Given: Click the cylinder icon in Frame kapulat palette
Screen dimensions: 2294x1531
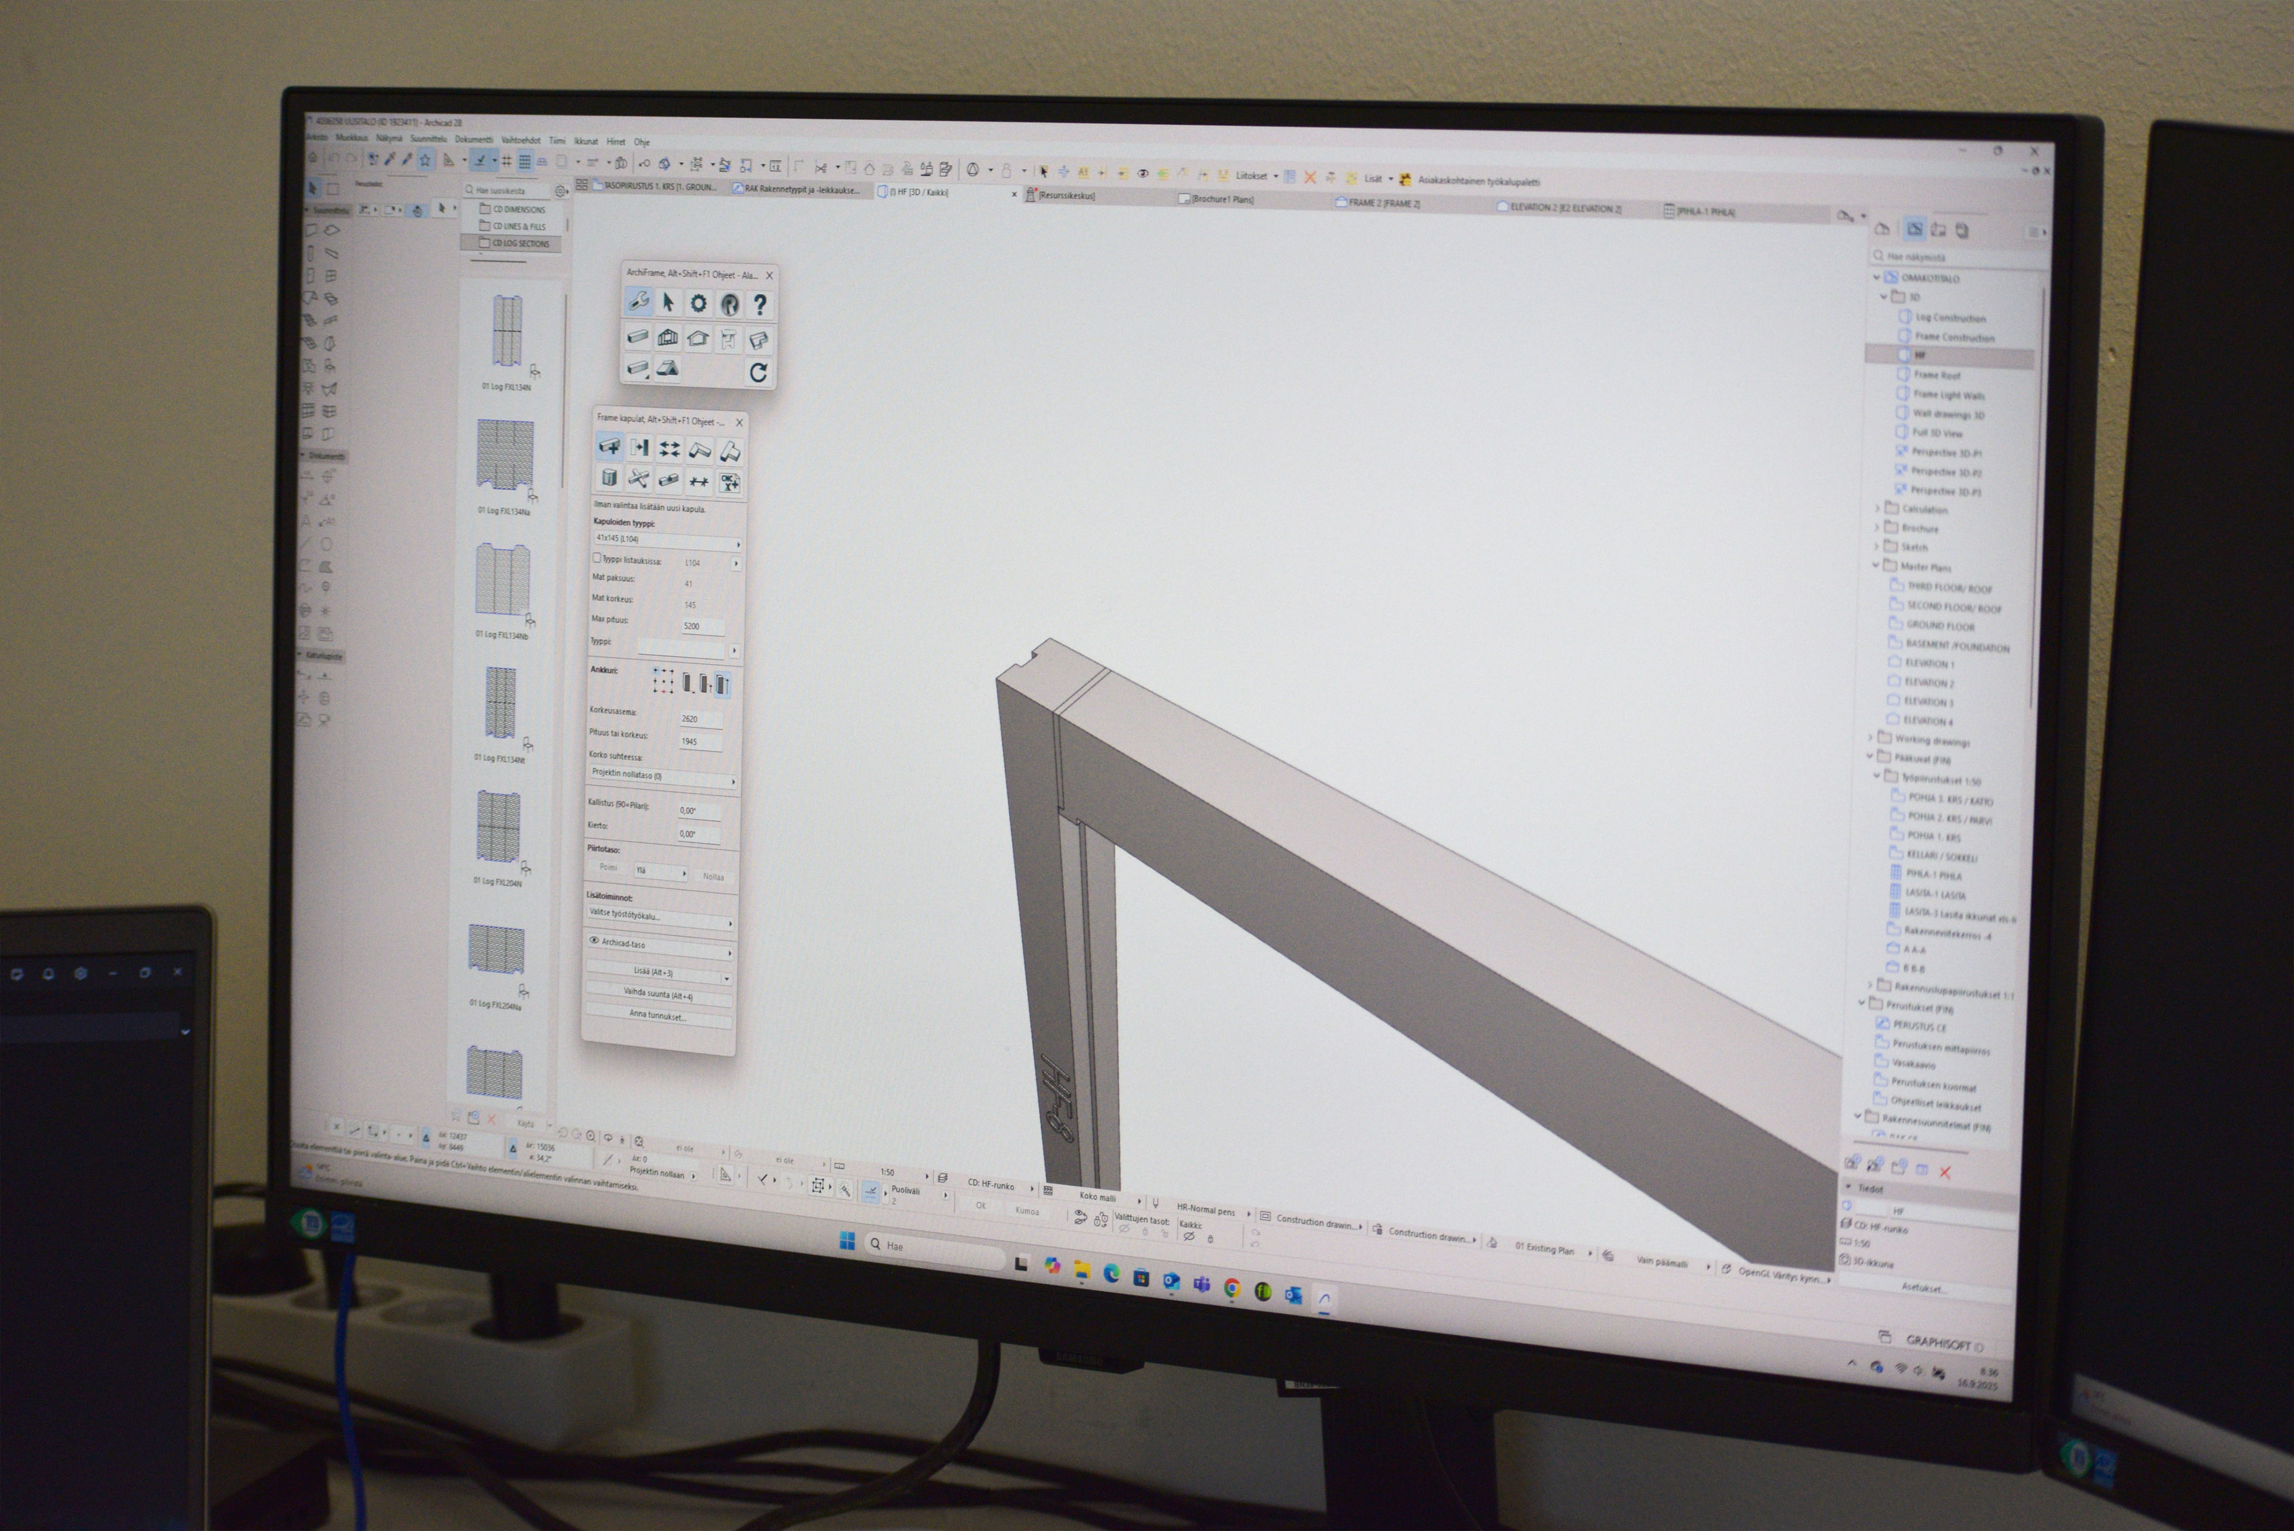Looking at the screenshot, I should tap(609, 478).
